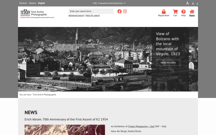Switch language to English
Viewport: 216px width, 135px height.
[x=41, y=3]
